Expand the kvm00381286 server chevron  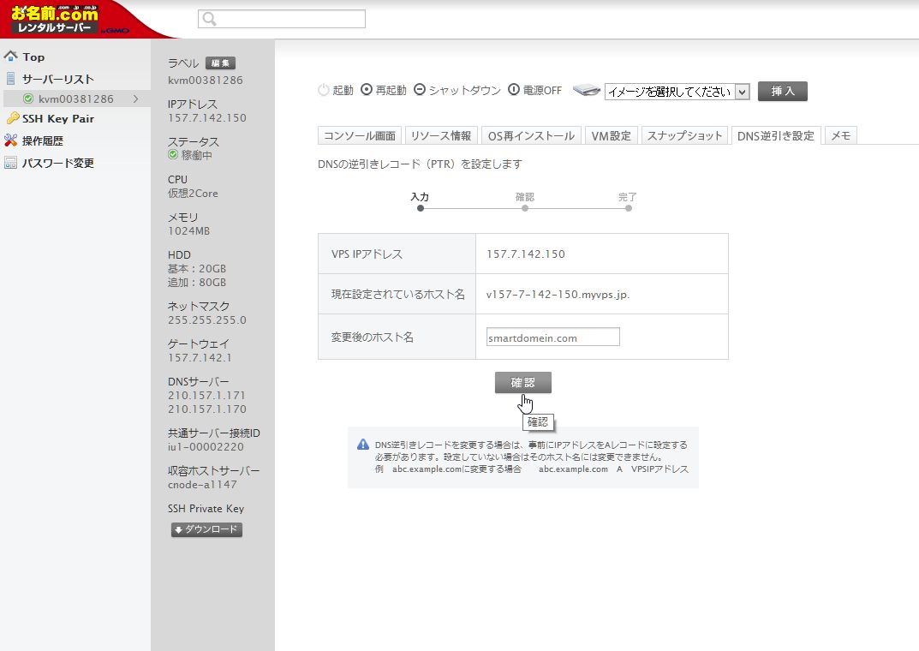(136, 99)
